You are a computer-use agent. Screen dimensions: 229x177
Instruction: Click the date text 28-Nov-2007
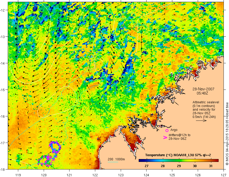pyautogui.click(x=203, y=89)
